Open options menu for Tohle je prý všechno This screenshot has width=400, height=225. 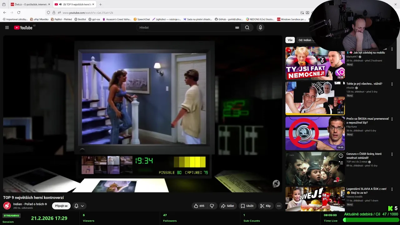point(392,84)
